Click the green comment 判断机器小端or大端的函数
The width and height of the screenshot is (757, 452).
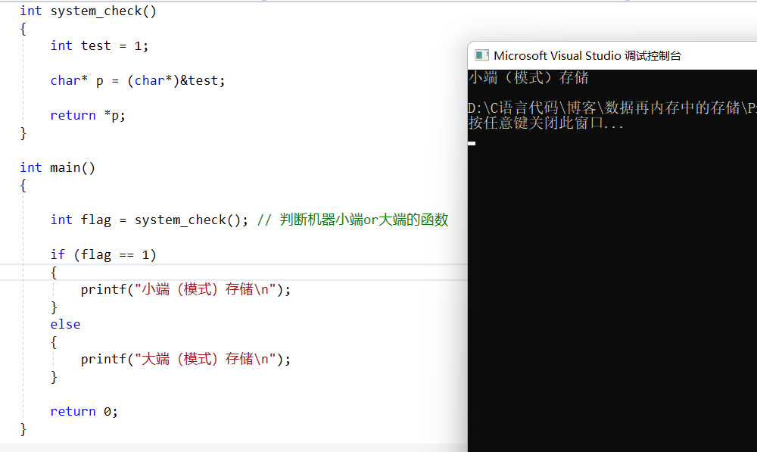353,220
